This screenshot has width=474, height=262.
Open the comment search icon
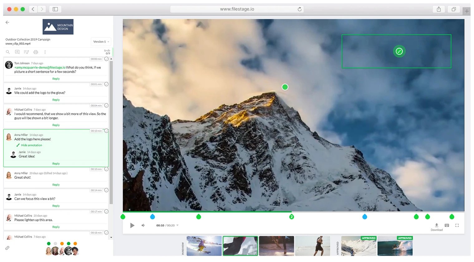click(8, 52)
